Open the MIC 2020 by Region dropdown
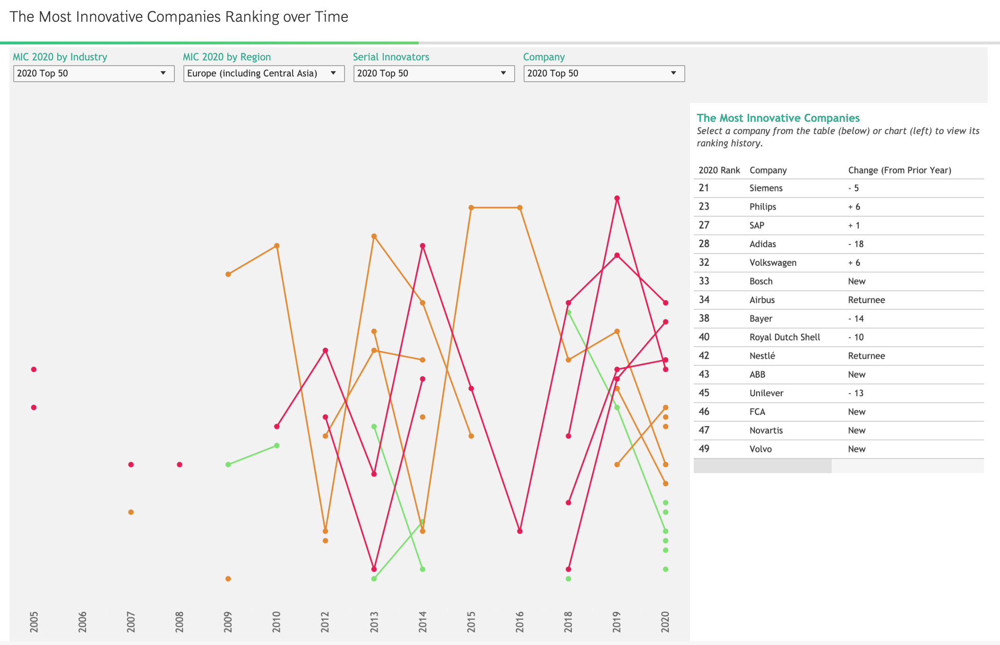The width and height of the screenshot is (1000, 645). pos(264,73)
